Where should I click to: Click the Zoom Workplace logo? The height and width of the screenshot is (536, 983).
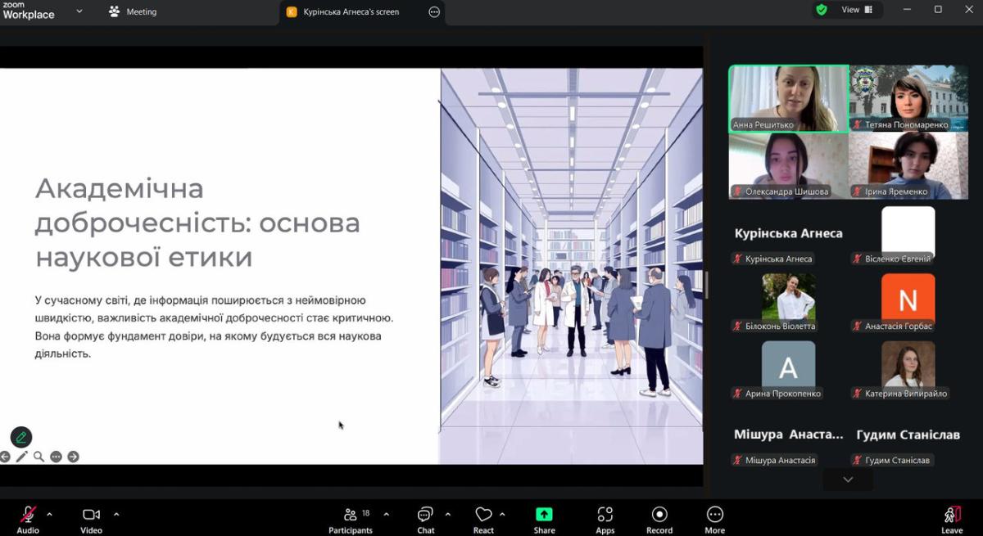coord(28,11)
